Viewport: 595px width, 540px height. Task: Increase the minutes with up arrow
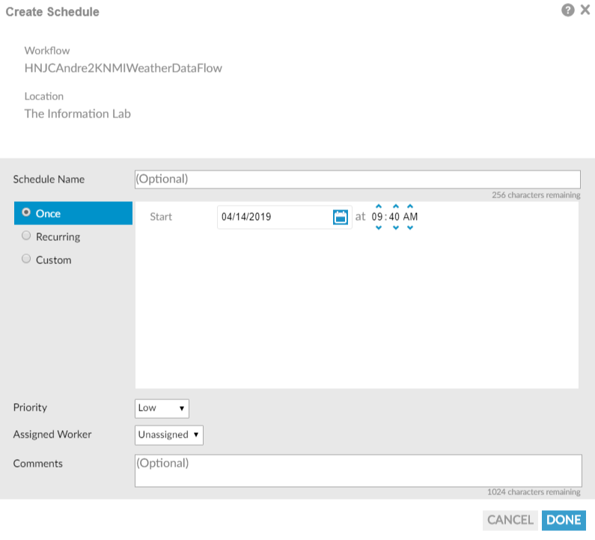click(396, 206)
